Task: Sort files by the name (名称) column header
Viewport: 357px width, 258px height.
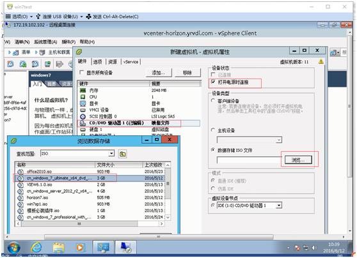Action: [55, 165]
